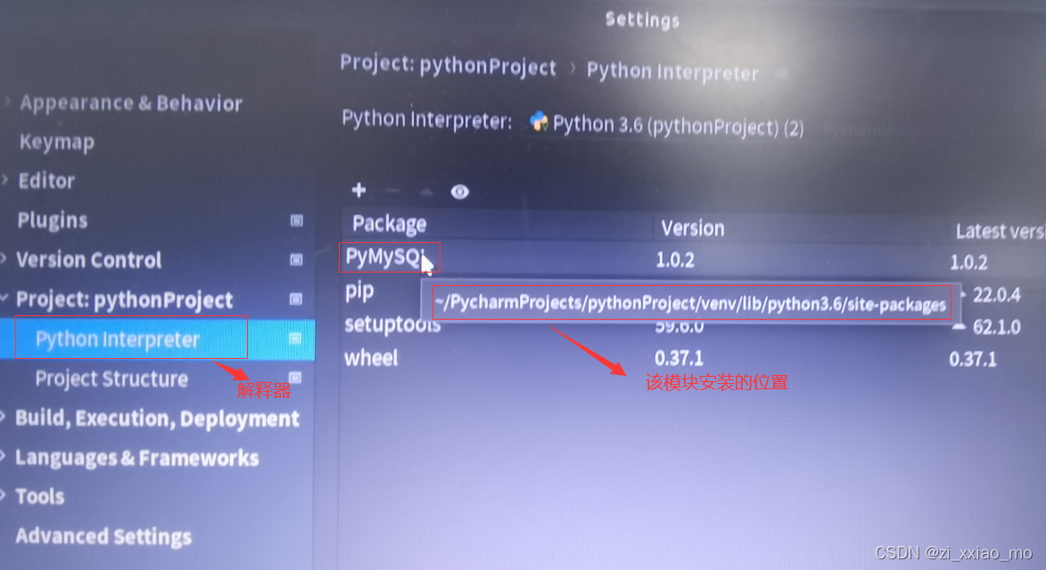The height and width of the screenshot is (570, 1046).
Task: Click Python logo icon in interpreter selector
Action: tap(539, 121)
